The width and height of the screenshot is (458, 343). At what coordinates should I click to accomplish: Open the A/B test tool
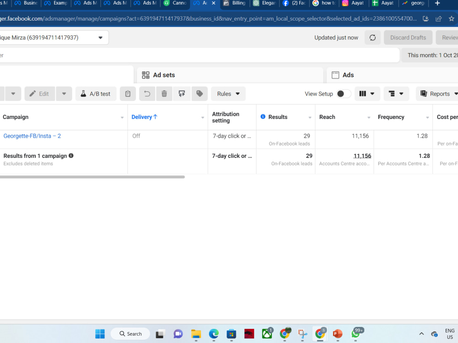(96, 94)
